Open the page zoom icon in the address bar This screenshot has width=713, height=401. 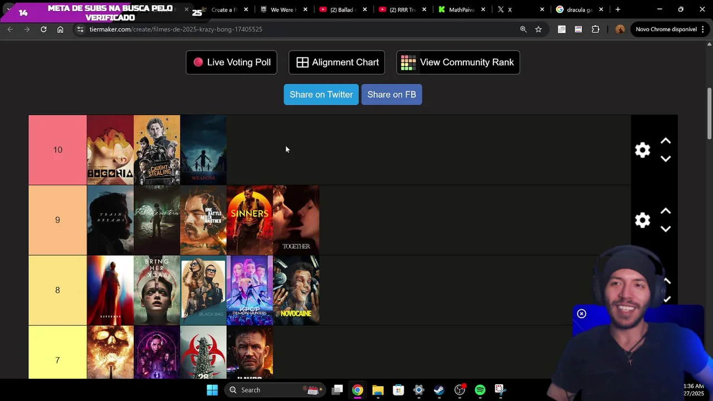click(x=523, y=29)
